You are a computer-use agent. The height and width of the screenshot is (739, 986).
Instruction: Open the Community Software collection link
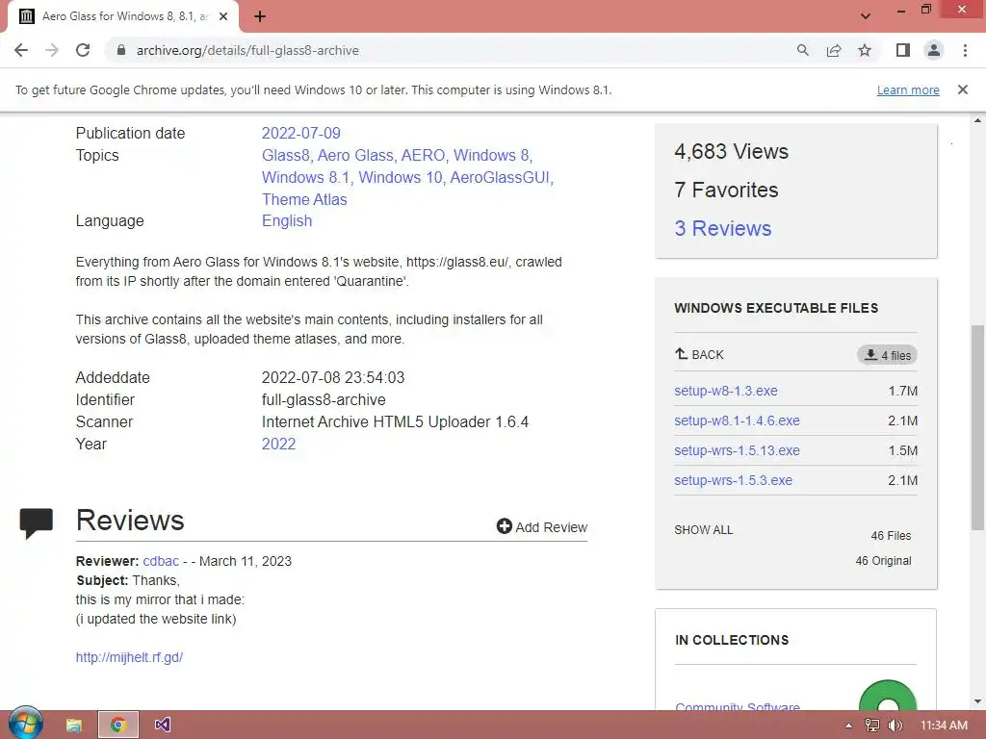point(737,706)
